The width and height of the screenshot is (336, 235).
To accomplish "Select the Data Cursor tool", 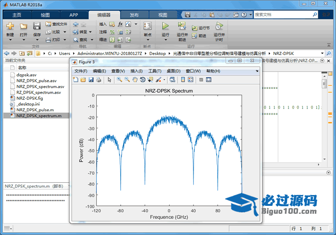I will (150, 80).
